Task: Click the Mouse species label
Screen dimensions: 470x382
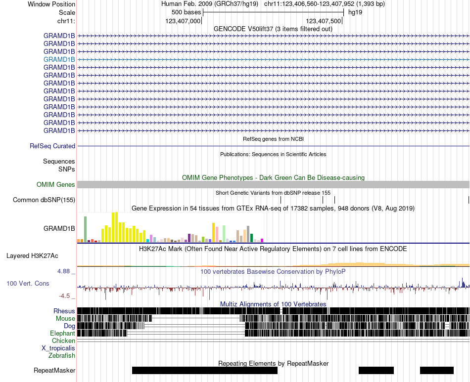Action: click(x=65, y=319)
